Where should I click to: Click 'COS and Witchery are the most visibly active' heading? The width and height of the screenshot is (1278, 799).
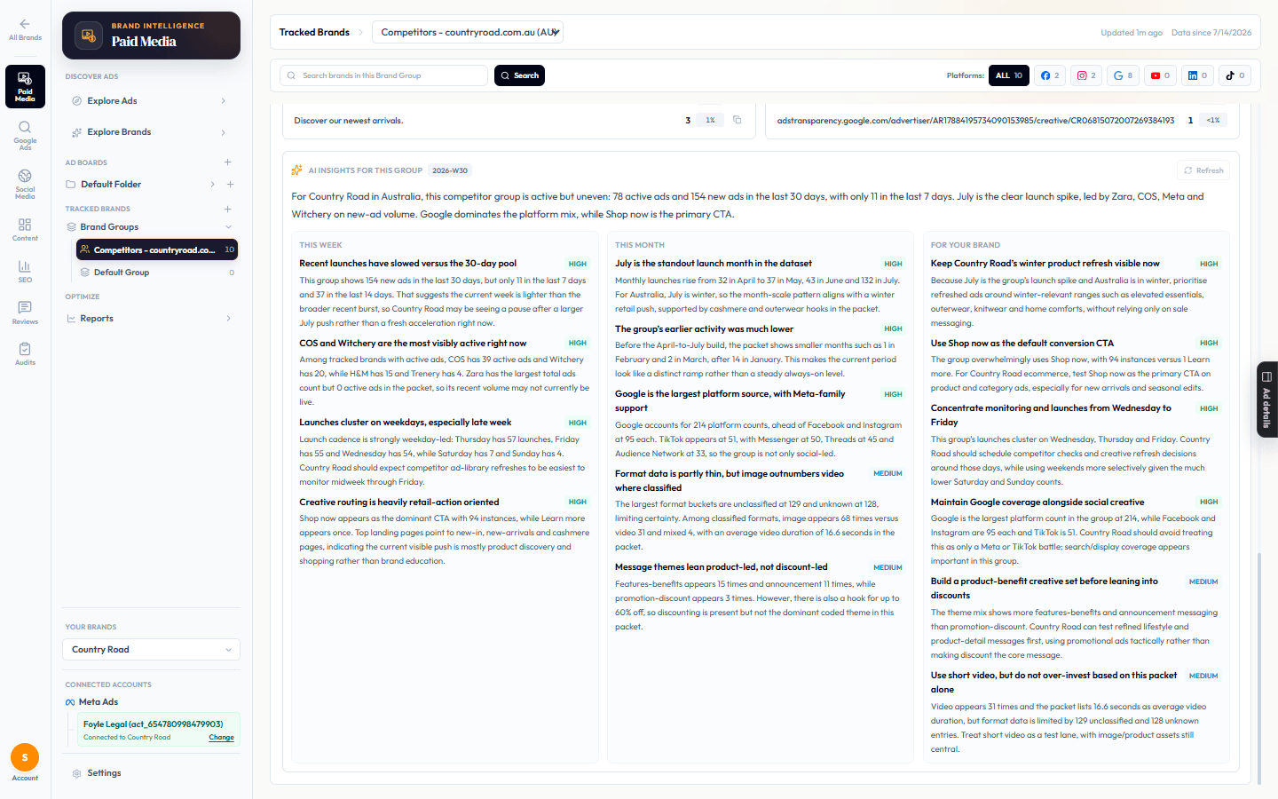[413, 344]
